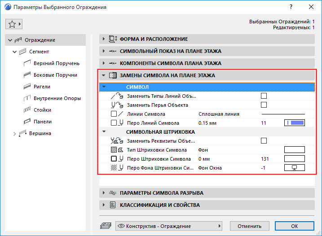This screenshot has width=322, height=236.
Task: Click the Тип Штриховки Символа fill swatch
Action: [295, 150]
